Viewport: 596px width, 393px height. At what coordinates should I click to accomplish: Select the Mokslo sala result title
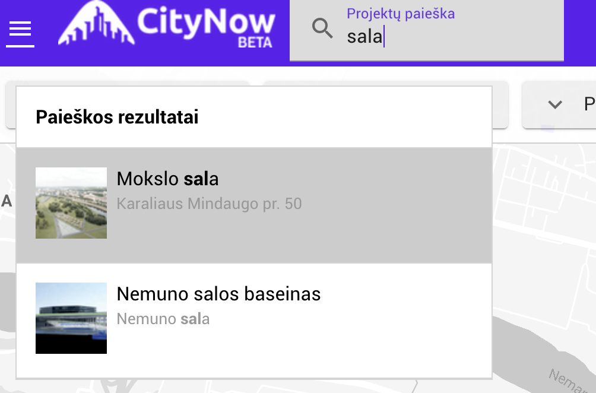(x=167, y=179)
